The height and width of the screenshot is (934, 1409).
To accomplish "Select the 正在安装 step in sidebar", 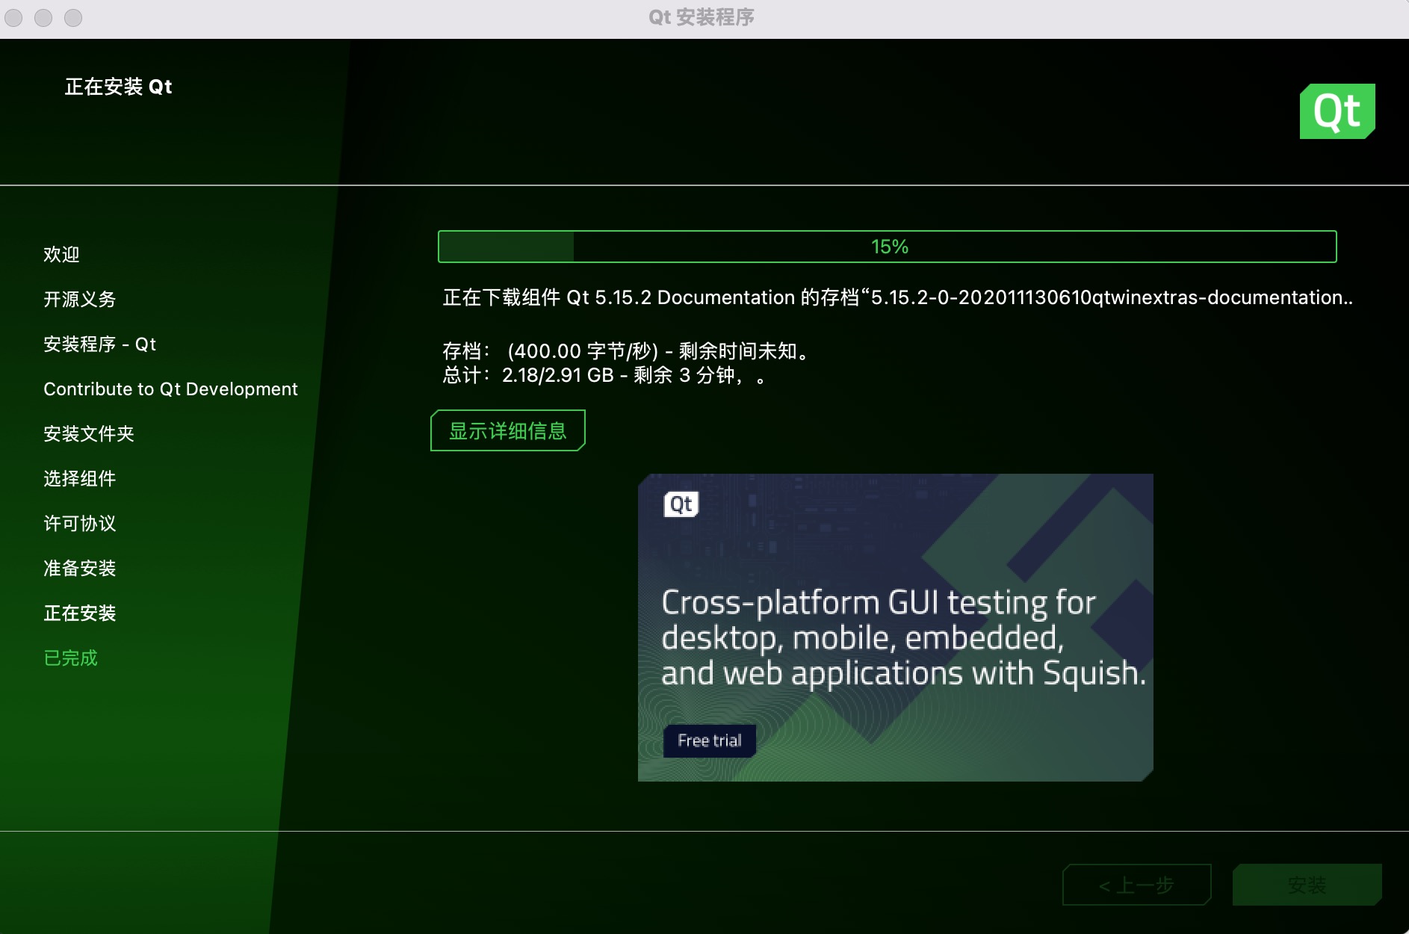I will tap(80, 613).
